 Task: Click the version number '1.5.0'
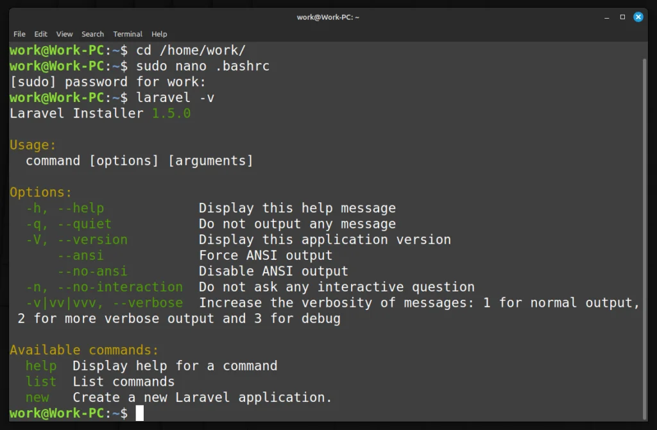[x=171, y=114]
